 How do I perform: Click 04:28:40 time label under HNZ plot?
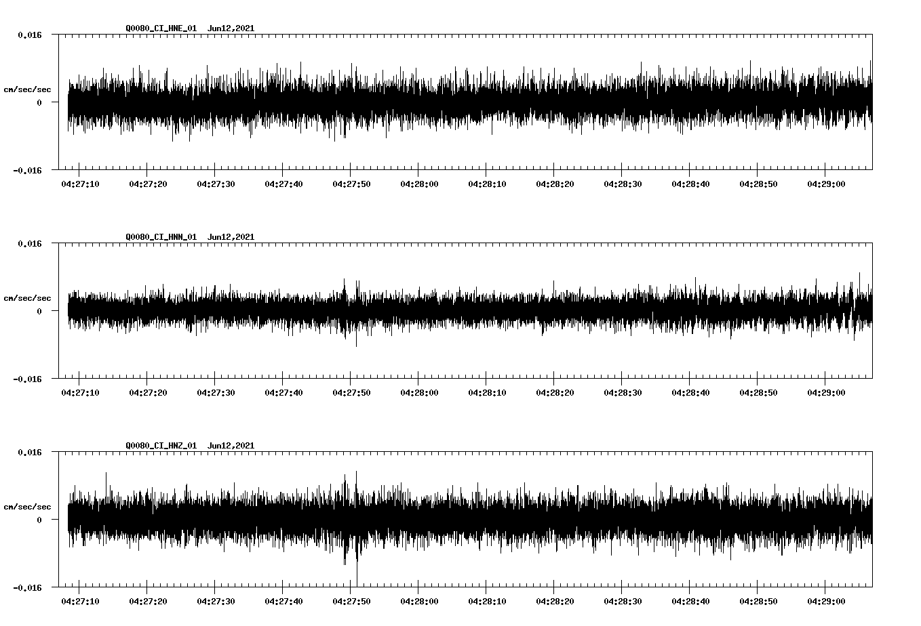[690, 601]
